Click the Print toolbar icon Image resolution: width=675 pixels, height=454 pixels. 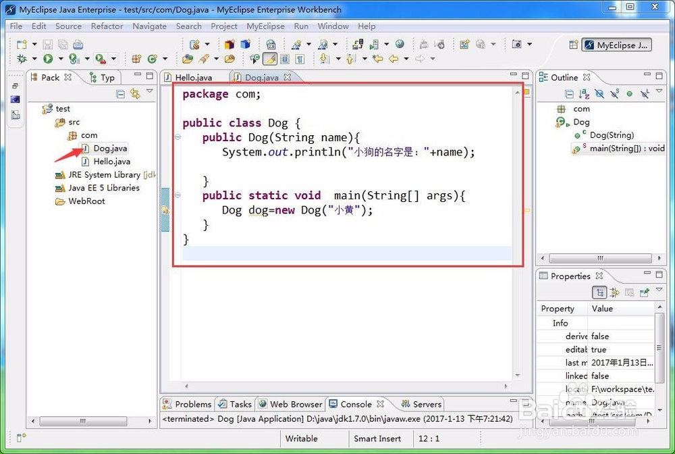(x=78, y=45)
